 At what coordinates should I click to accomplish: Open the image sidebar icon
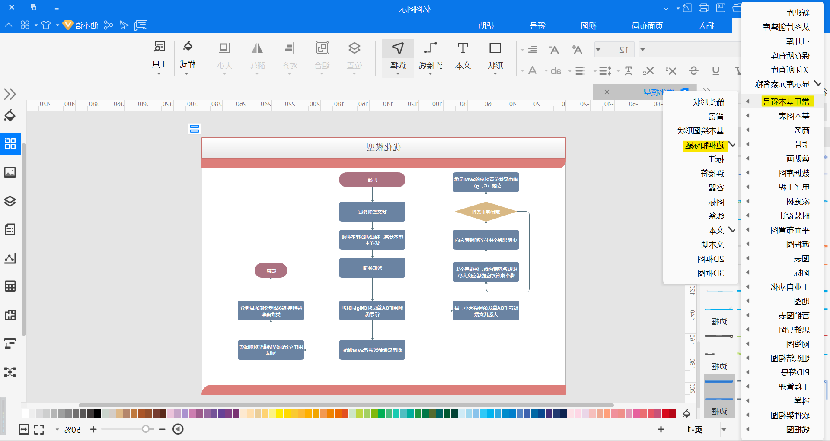click(x=10, y=172)
